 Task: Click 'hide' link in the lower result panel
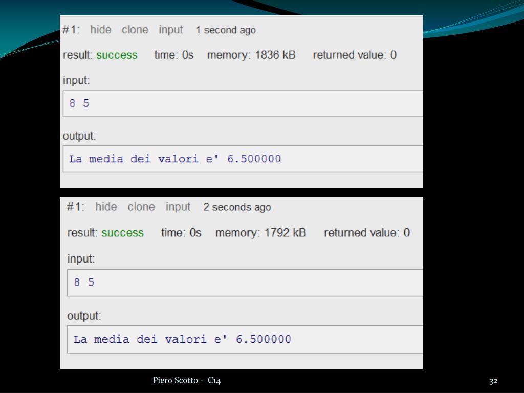pos(106,207)
